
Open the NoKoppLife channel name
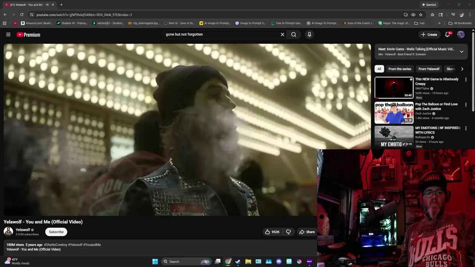click(x=423, y=137)
